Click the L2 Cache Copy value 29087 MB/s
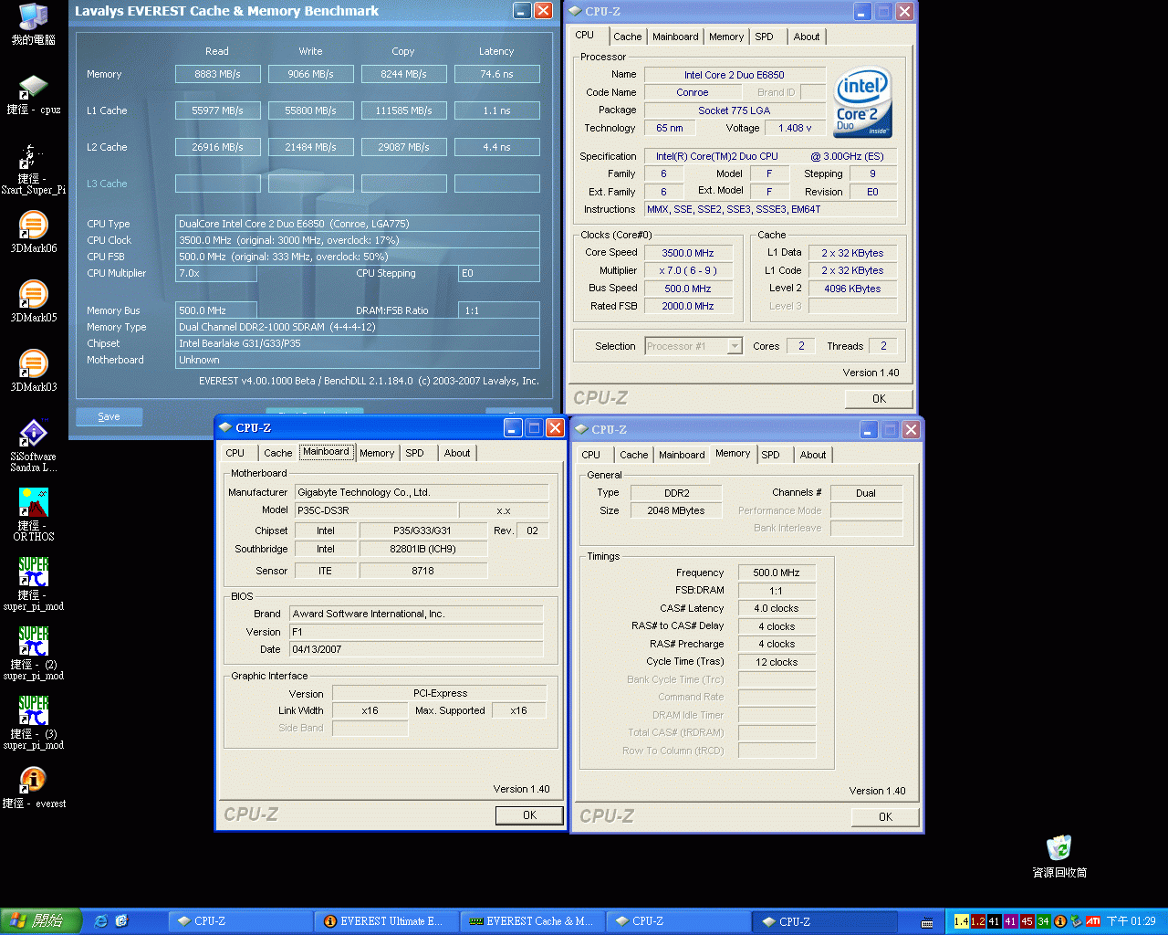The width and height of the screenshot is (1168, 935). (x=404, y=147)
